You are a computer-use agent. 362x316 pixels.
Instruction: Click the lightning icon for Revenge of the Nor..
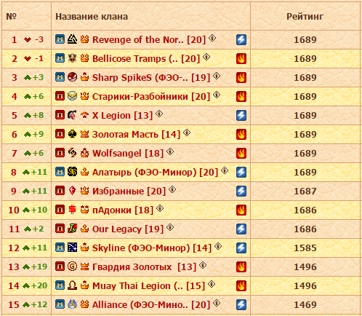(x=241, y=39)
